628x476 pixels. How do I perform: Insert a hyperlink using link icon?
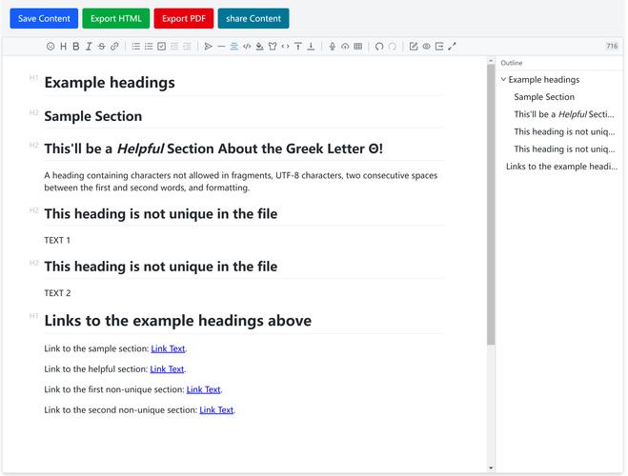tap(114, 46)
